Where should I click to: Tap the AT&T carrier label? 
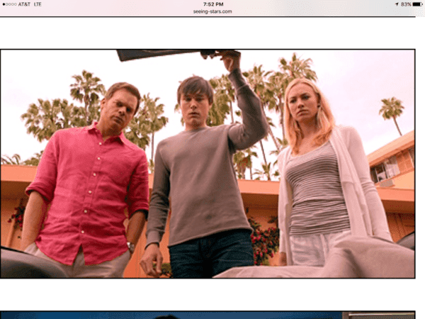[24, 4]
